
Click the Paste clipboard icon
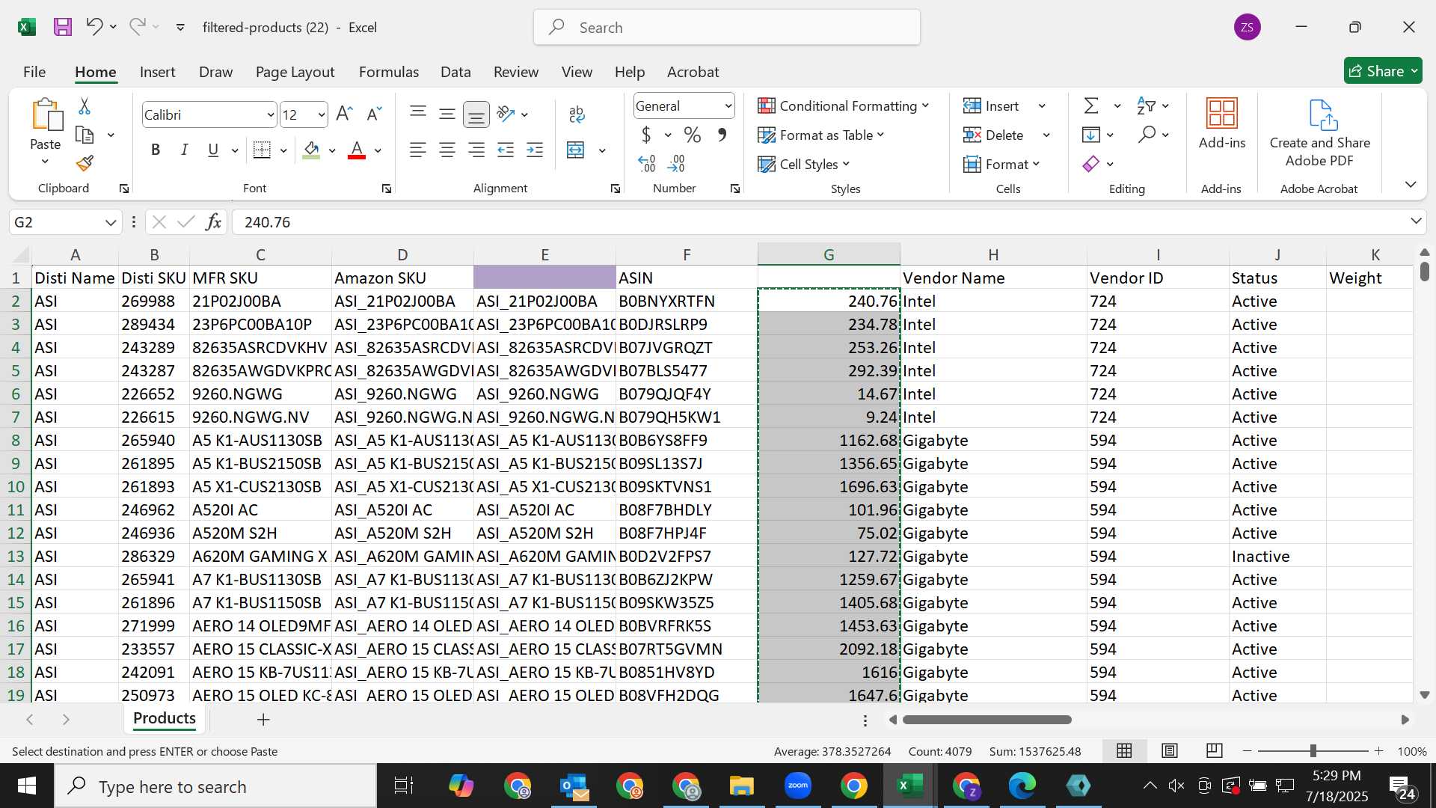pyautogui.click(x=46, y=115)
